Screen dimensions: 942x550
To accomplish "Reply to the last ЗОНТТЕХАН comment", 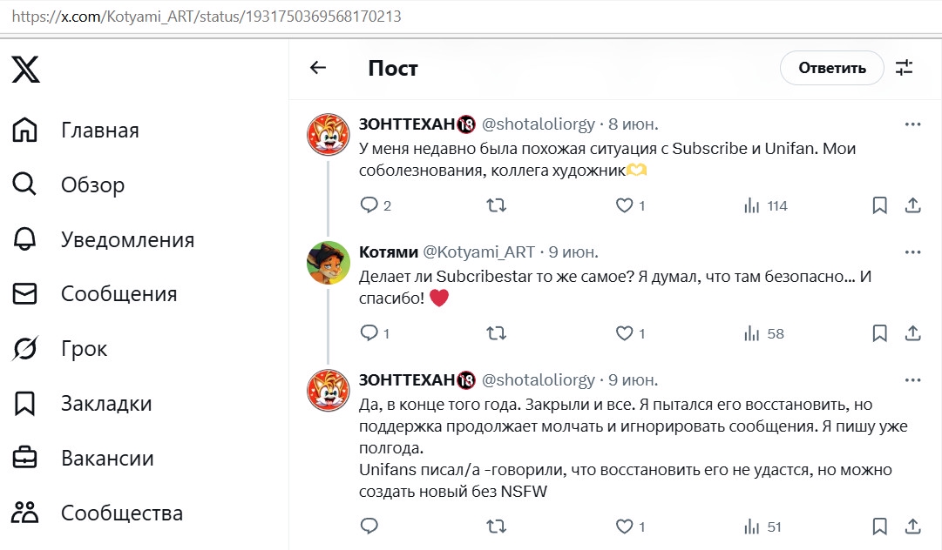I will coord(369,527).
